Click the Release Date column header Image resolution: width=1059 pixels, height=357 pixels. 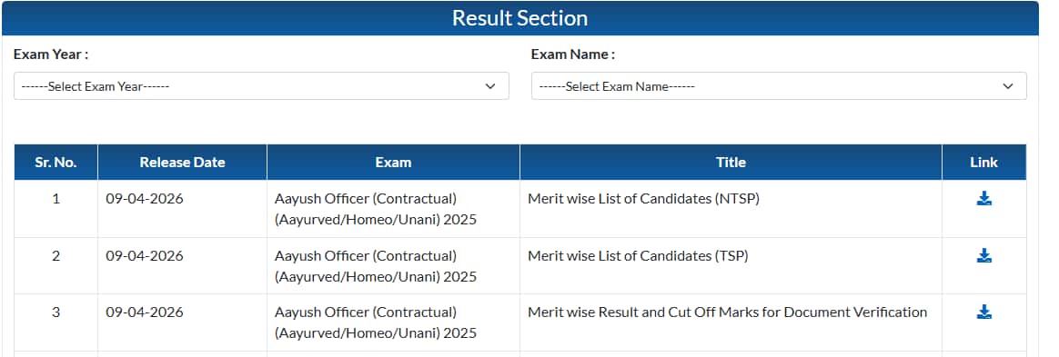coord(182,162)
